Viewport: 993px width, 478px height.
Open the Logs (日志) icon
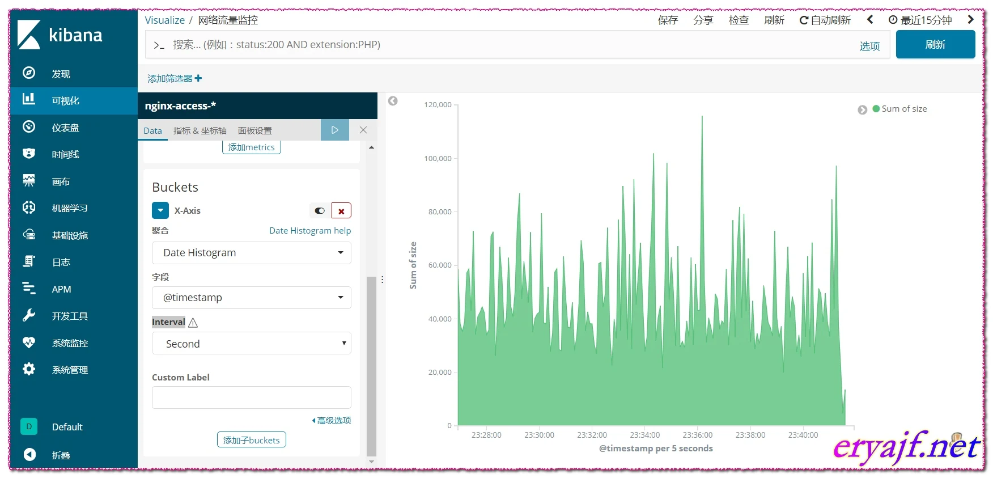click(x=29, y=261)
